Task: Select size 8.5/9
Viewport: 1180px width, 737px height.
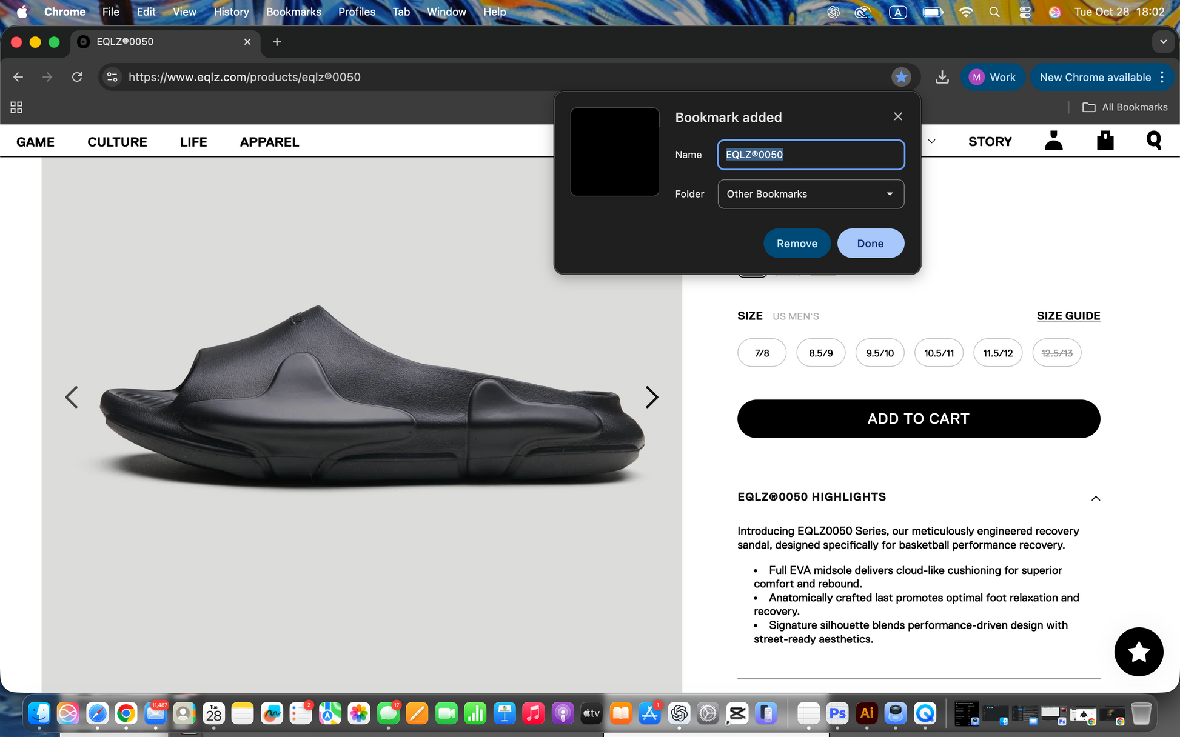Action: click(820, 353)
